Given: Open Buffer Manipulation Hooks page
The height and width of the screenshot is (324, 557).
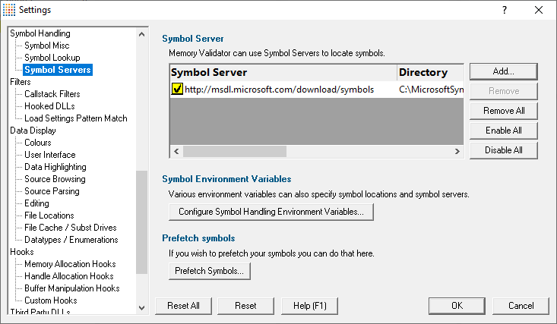Looking at the screenshot, I should click(x=72, y=288).
